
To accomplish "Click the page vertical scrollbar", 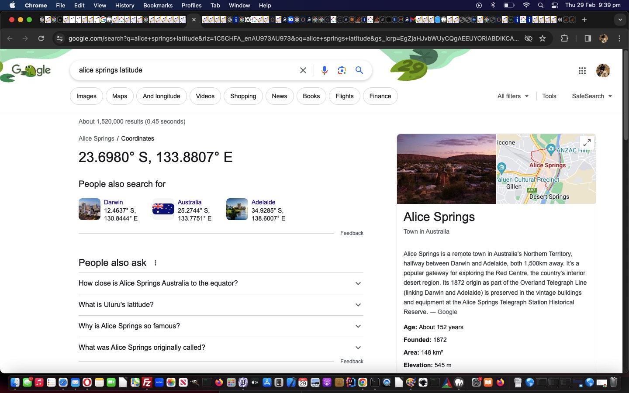I will coord(626,95).
